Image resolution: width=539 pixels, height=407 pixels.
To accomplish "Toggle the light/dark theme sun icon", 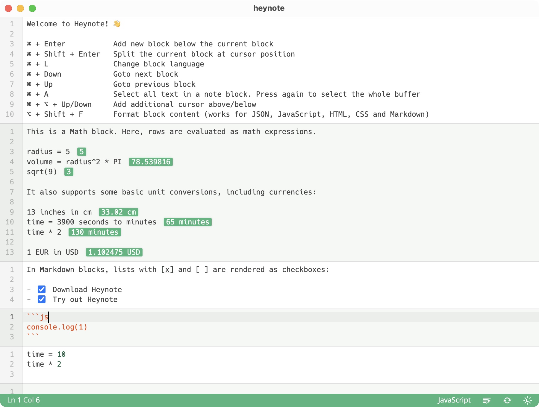I will [x=528, y=400].
